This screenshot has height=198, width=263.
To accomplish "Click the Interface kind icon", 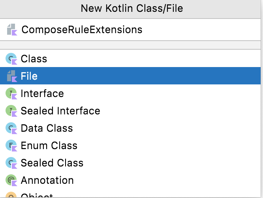I will click(11, 94).
